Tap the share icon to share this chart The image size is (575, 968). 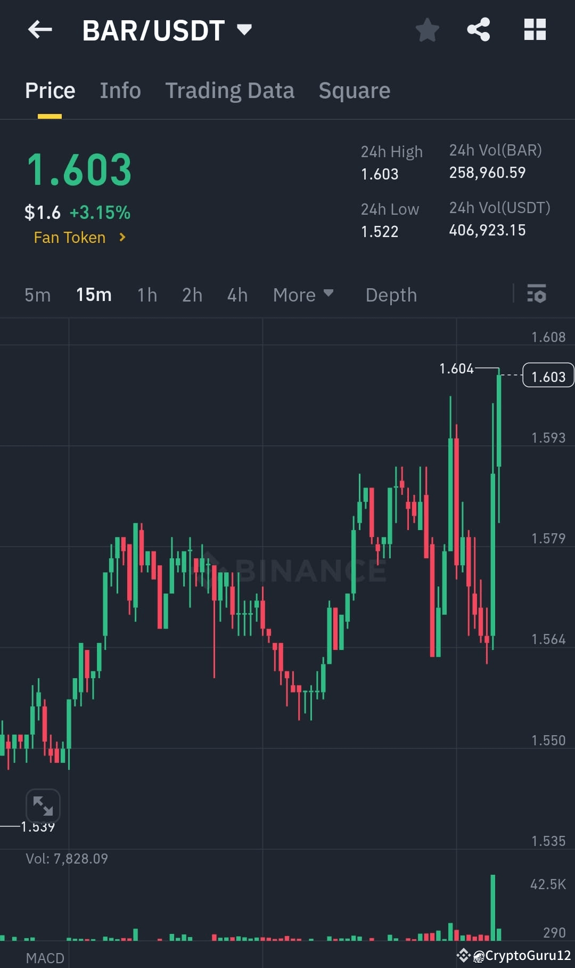click(479, 30)
